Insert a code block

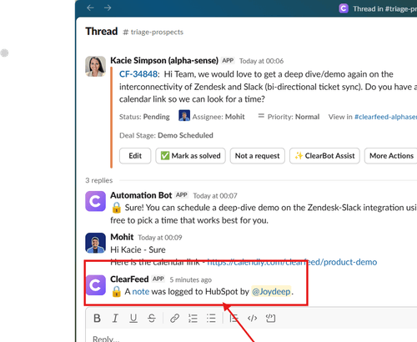tap(270, 318)
